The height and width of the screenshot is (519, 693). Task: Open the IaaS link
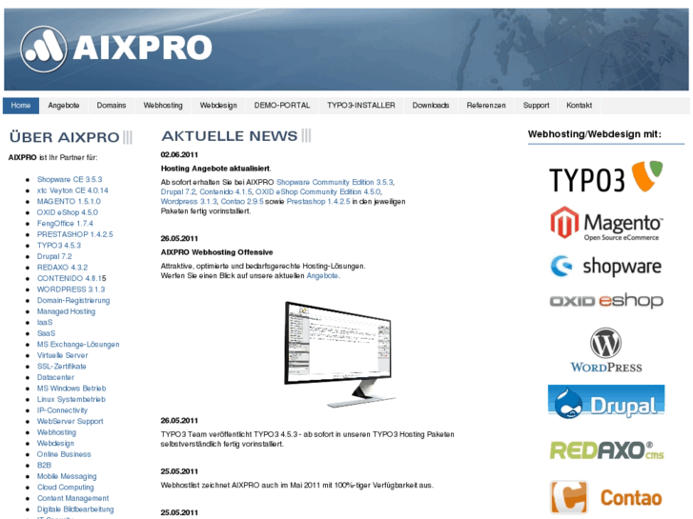point(45,323)
